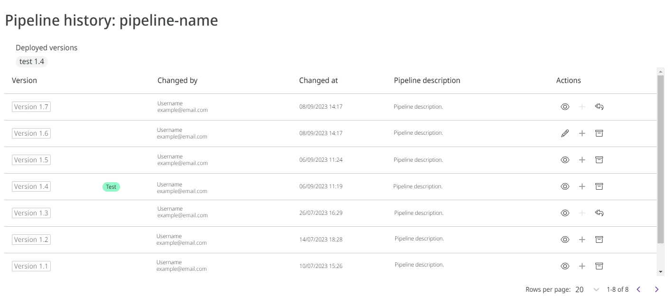Click the 'test 1.4' deployed version chip
668x305 pixels.
coord(32,62)
